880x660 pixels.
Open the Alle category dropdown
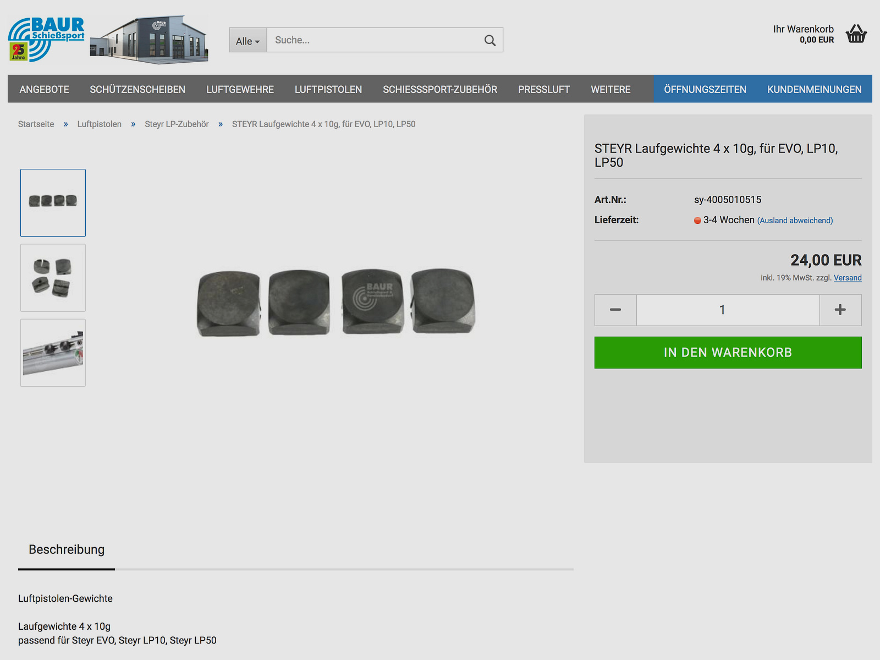248,41
